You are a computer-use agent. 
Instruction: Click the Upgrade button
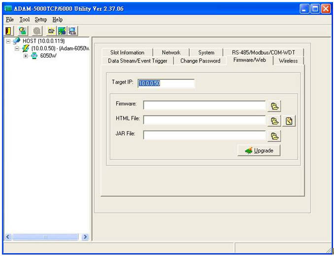(x=259, y=150)
